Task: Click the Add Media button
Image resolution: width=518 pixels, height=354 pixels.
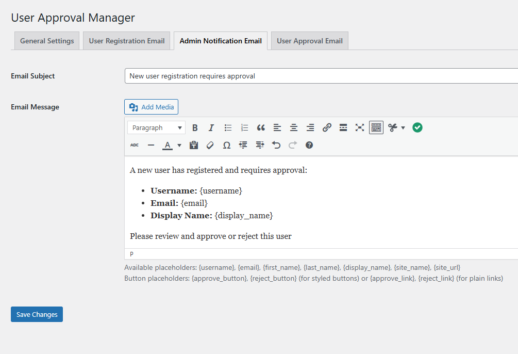Action: tap(152, 107)
